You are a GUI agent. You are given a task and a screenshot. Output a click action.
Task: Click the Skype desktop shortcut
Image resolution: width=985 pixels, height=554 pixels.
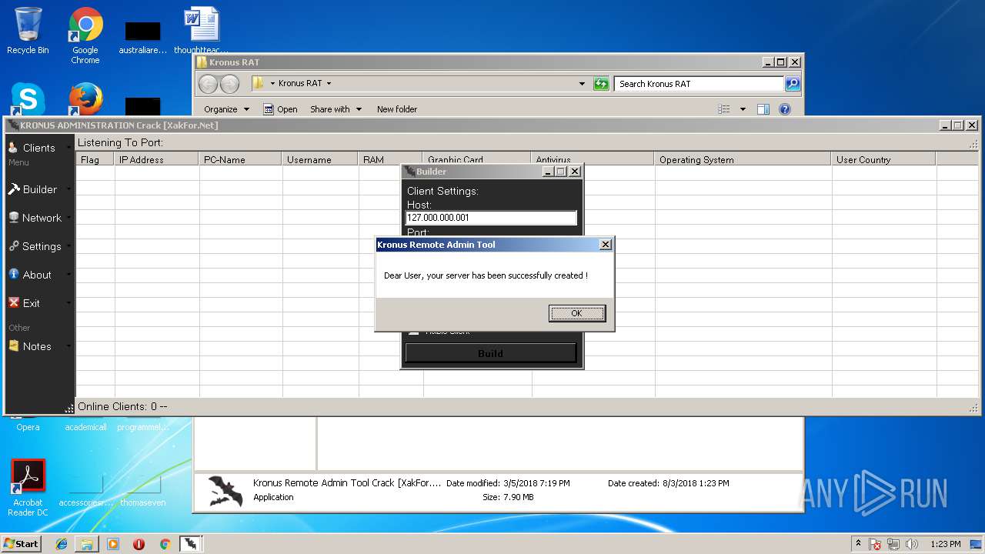pyautogui.click(x=28, y=99)
